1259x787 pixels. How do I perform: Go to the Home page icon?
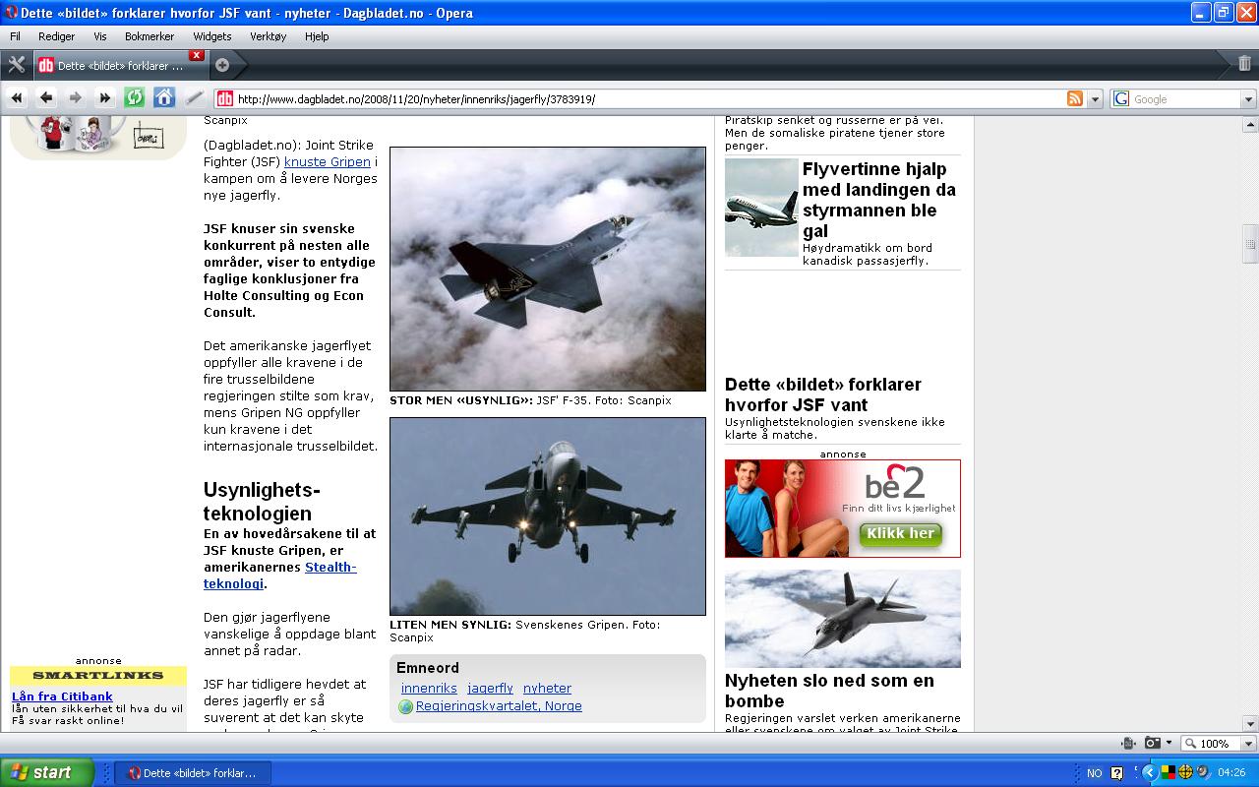pyautogui.click(x=164, y=98)
